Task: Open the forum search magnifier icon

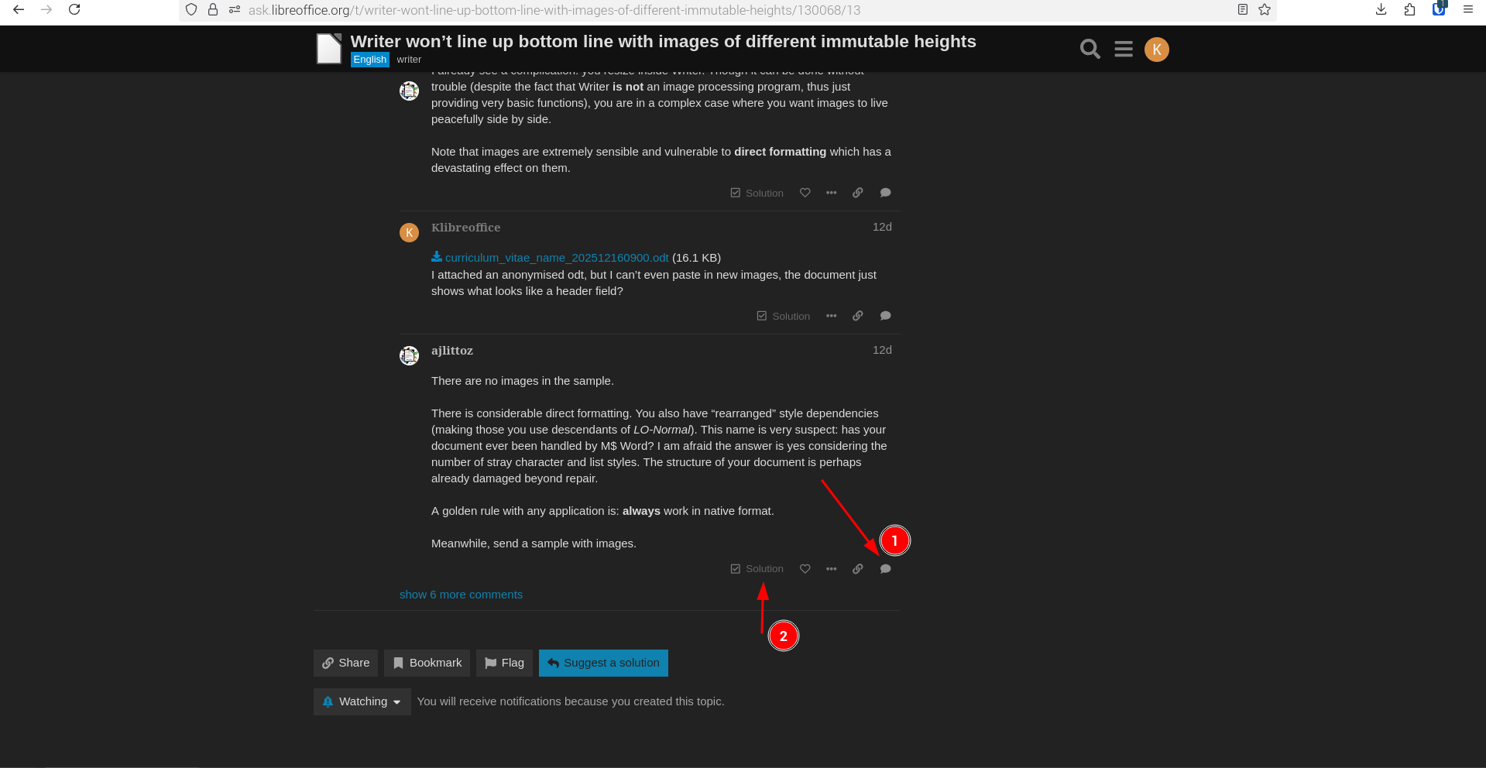Action: pos(1090,50)
